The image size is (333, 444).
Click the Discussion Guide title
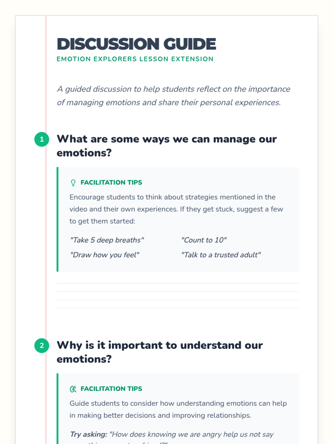coord(136,44)
